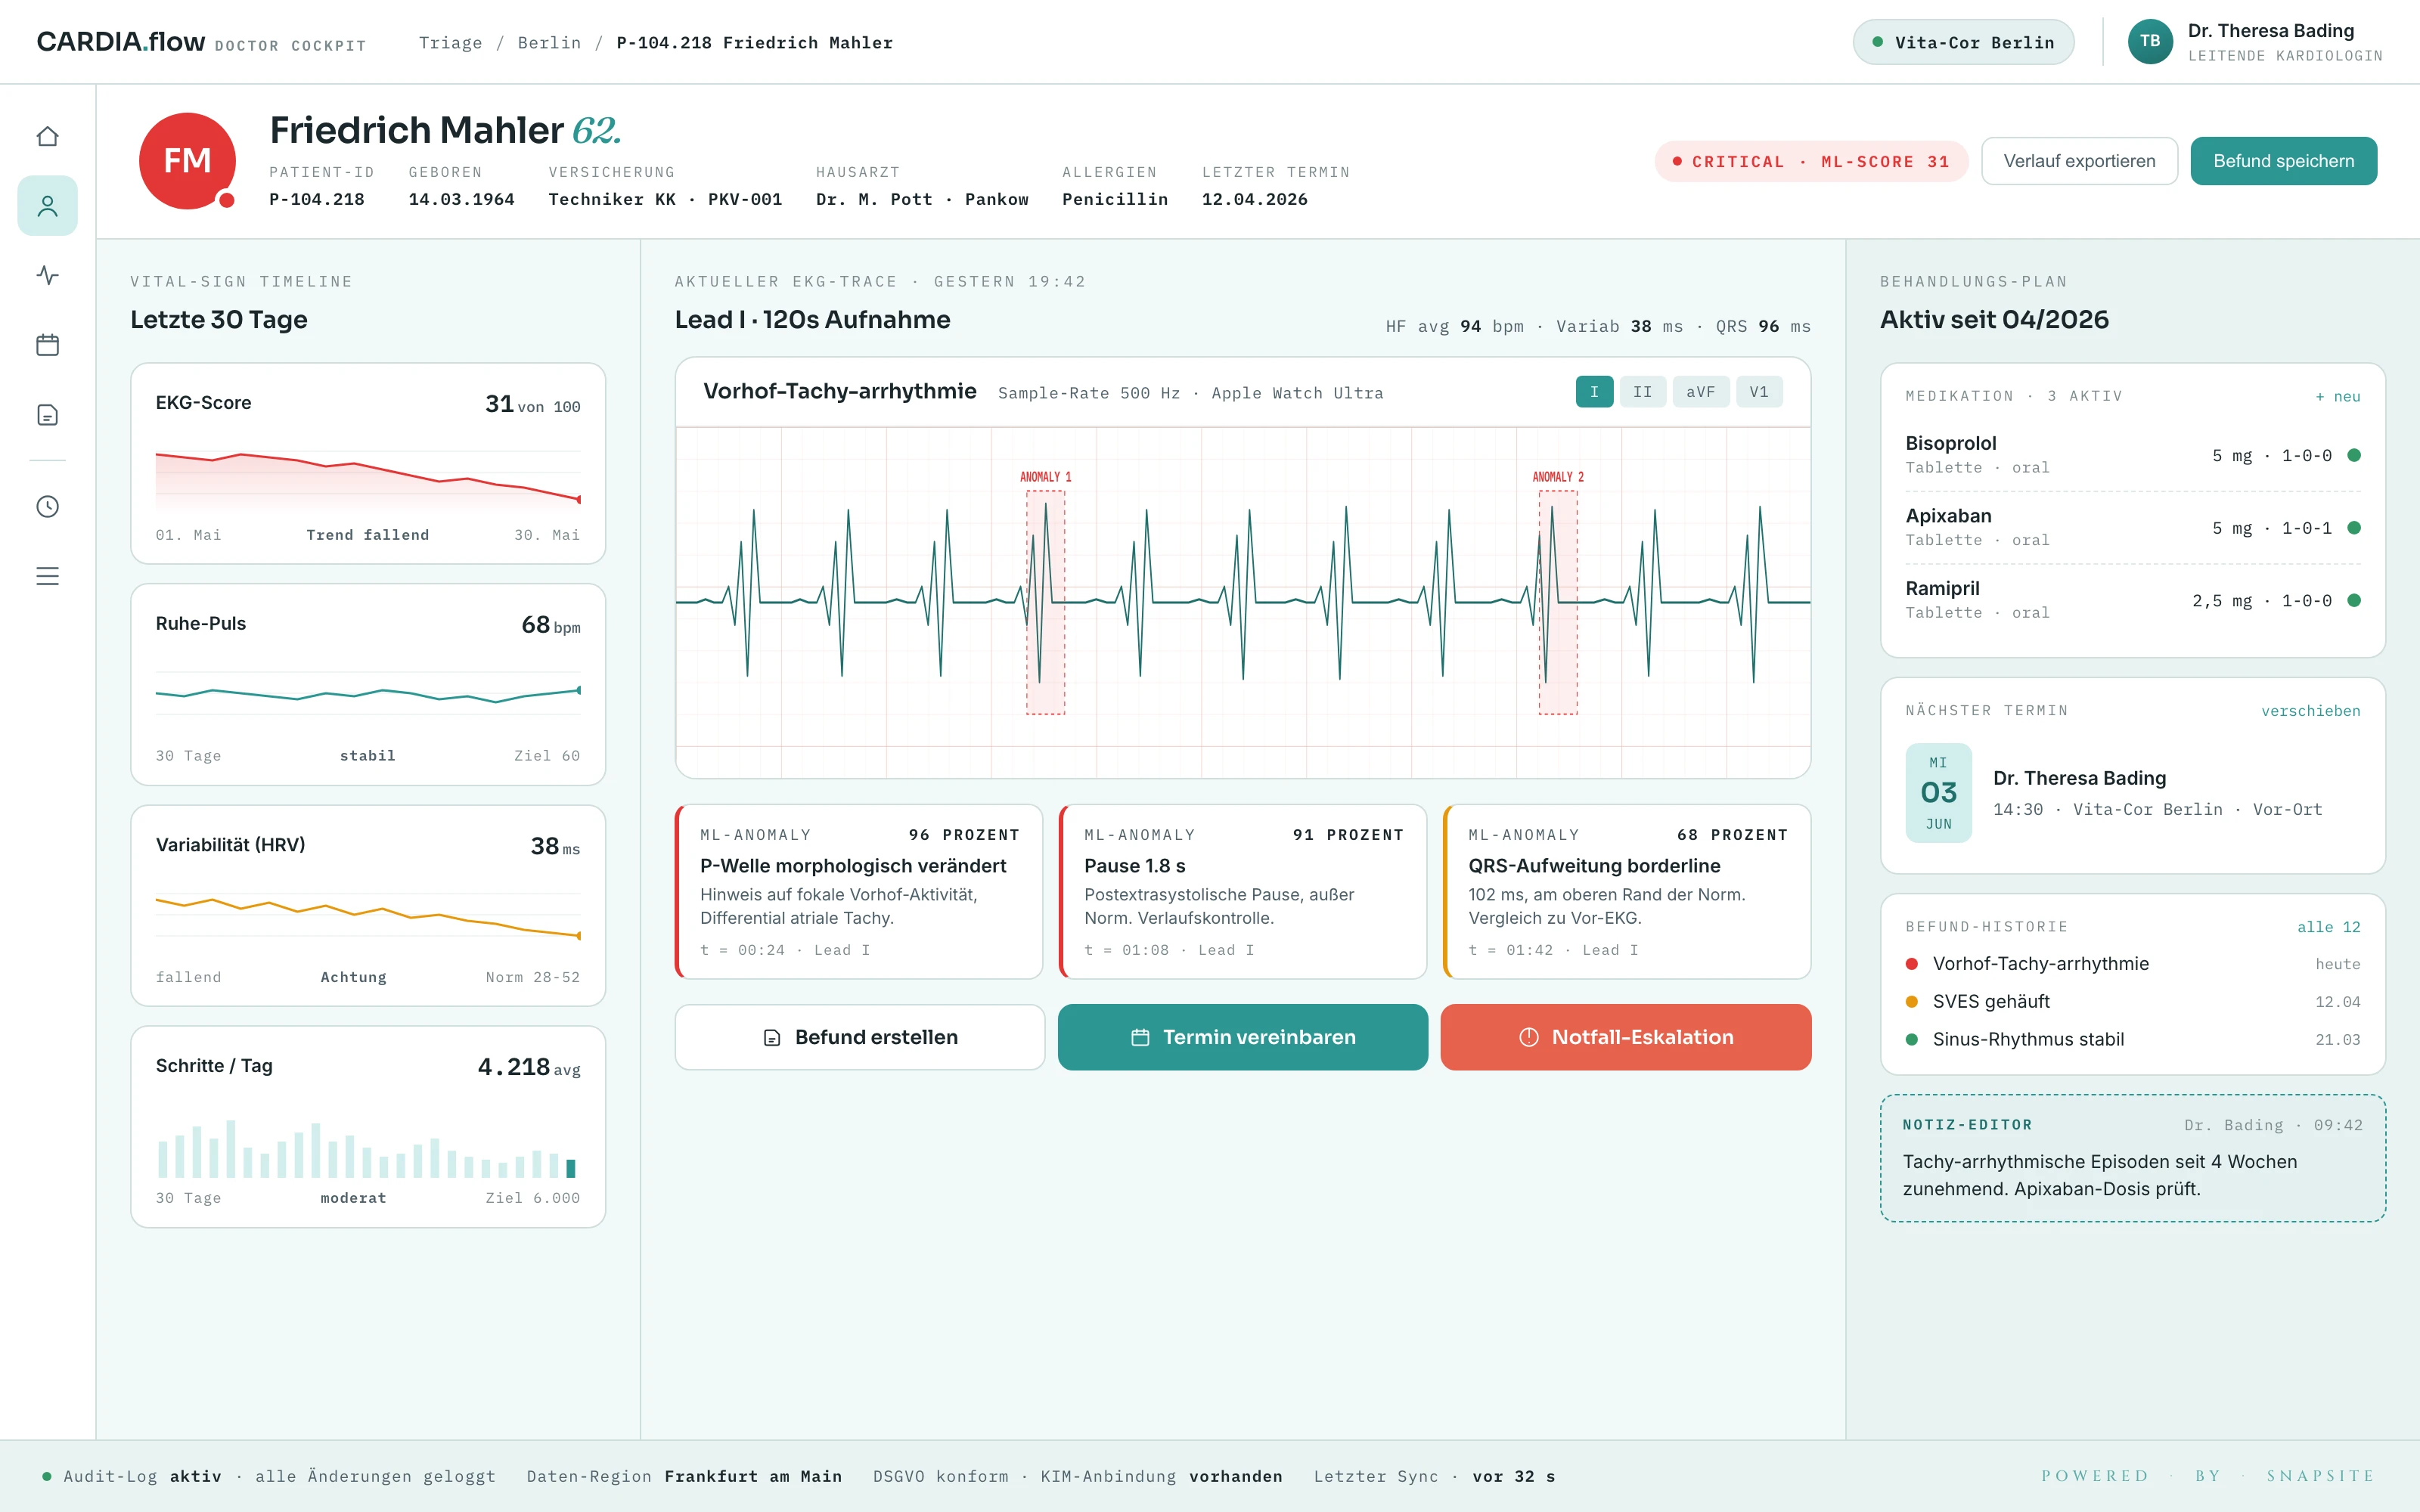Open the hamburger menu sidebar icon
Viewport: 2420px width, 1512px height.
[x=47, y=576]
